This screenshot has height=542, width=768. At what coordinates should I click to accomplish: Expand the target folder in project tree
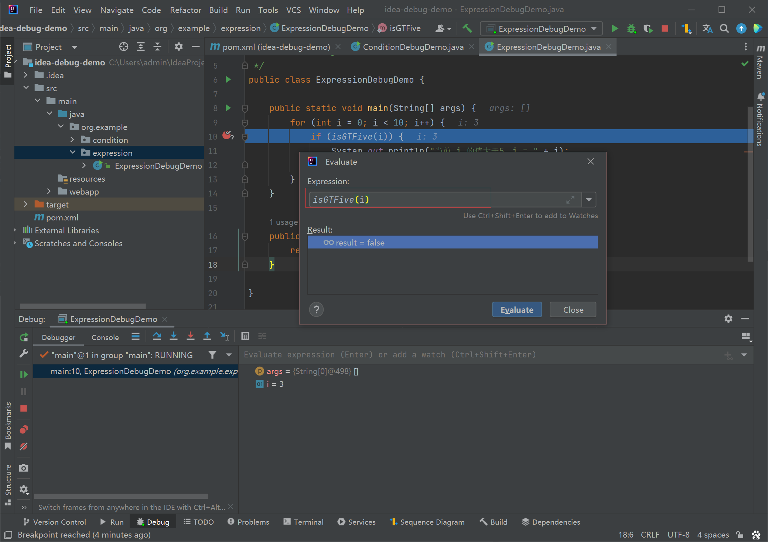(25, 204)
